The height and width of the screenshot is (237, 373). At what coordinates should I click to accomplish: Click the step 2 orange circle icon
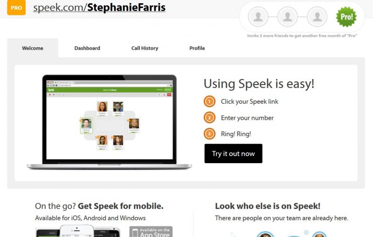click(209, 118)
